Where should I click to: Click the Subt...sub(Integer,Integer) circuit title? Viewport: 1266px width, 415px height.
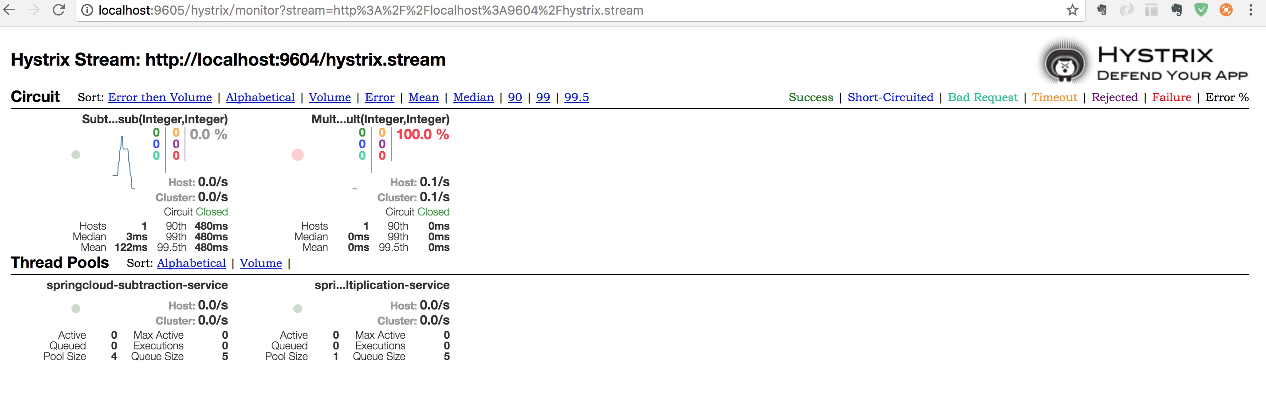(x=155, y=119)
